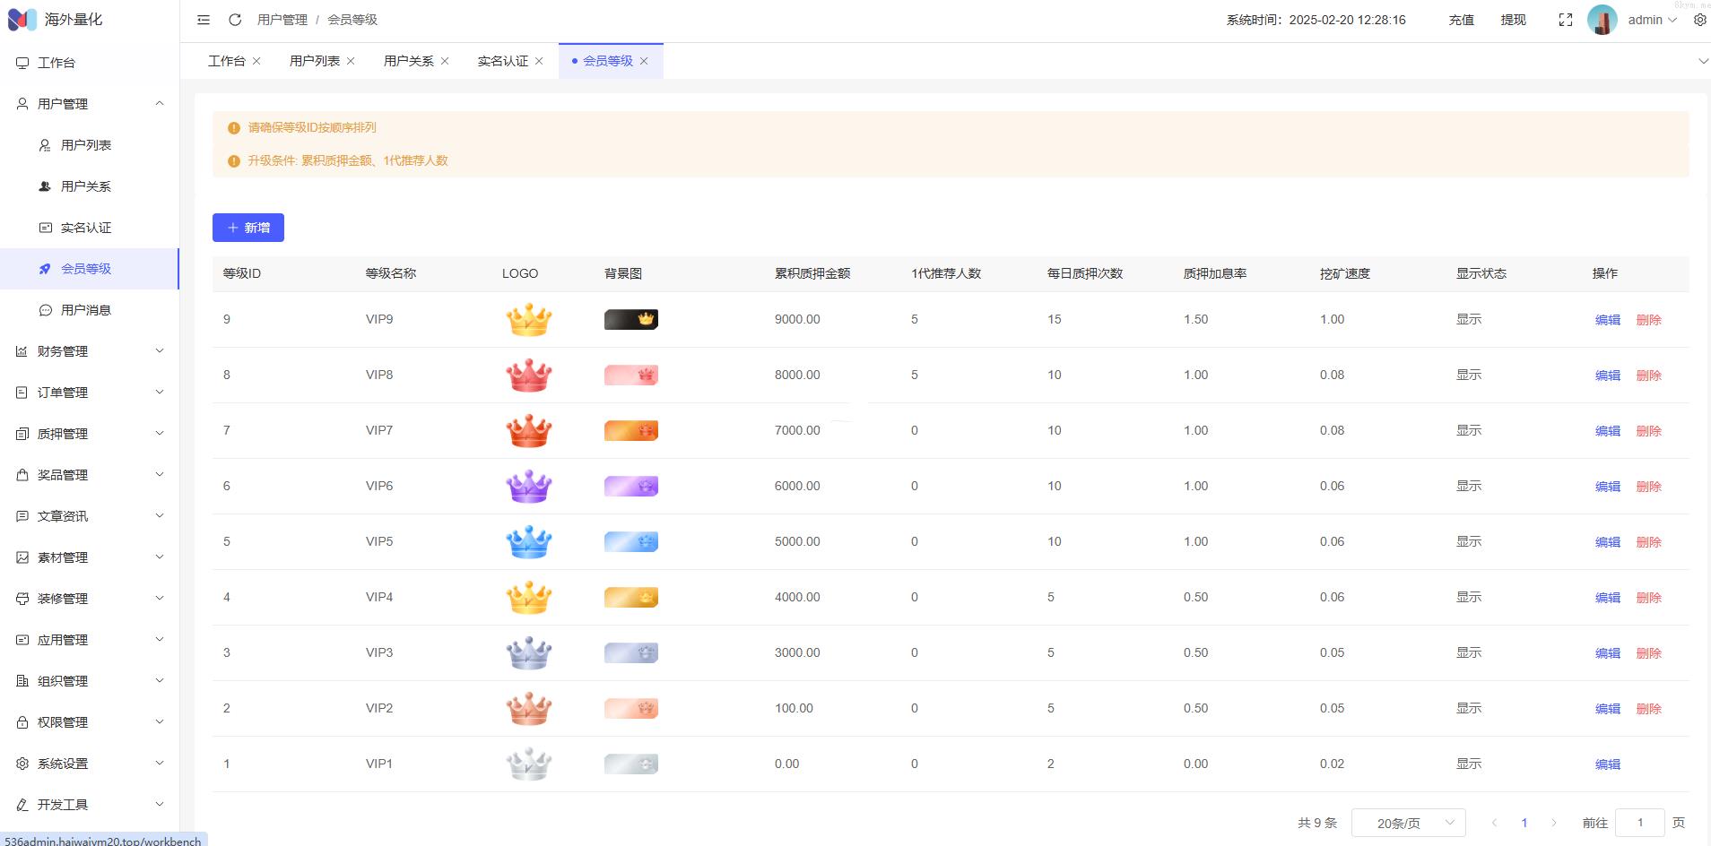Open 用户消息 in the sidebar

click(86, 310)
